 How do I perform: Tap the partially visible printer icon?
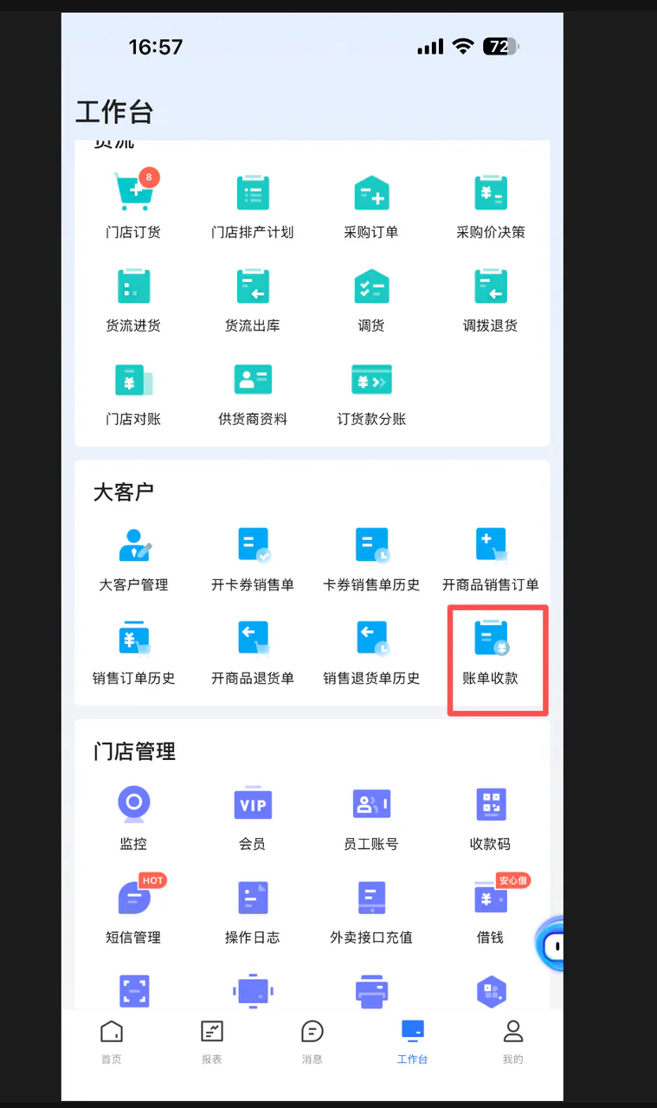pos(371,991)
